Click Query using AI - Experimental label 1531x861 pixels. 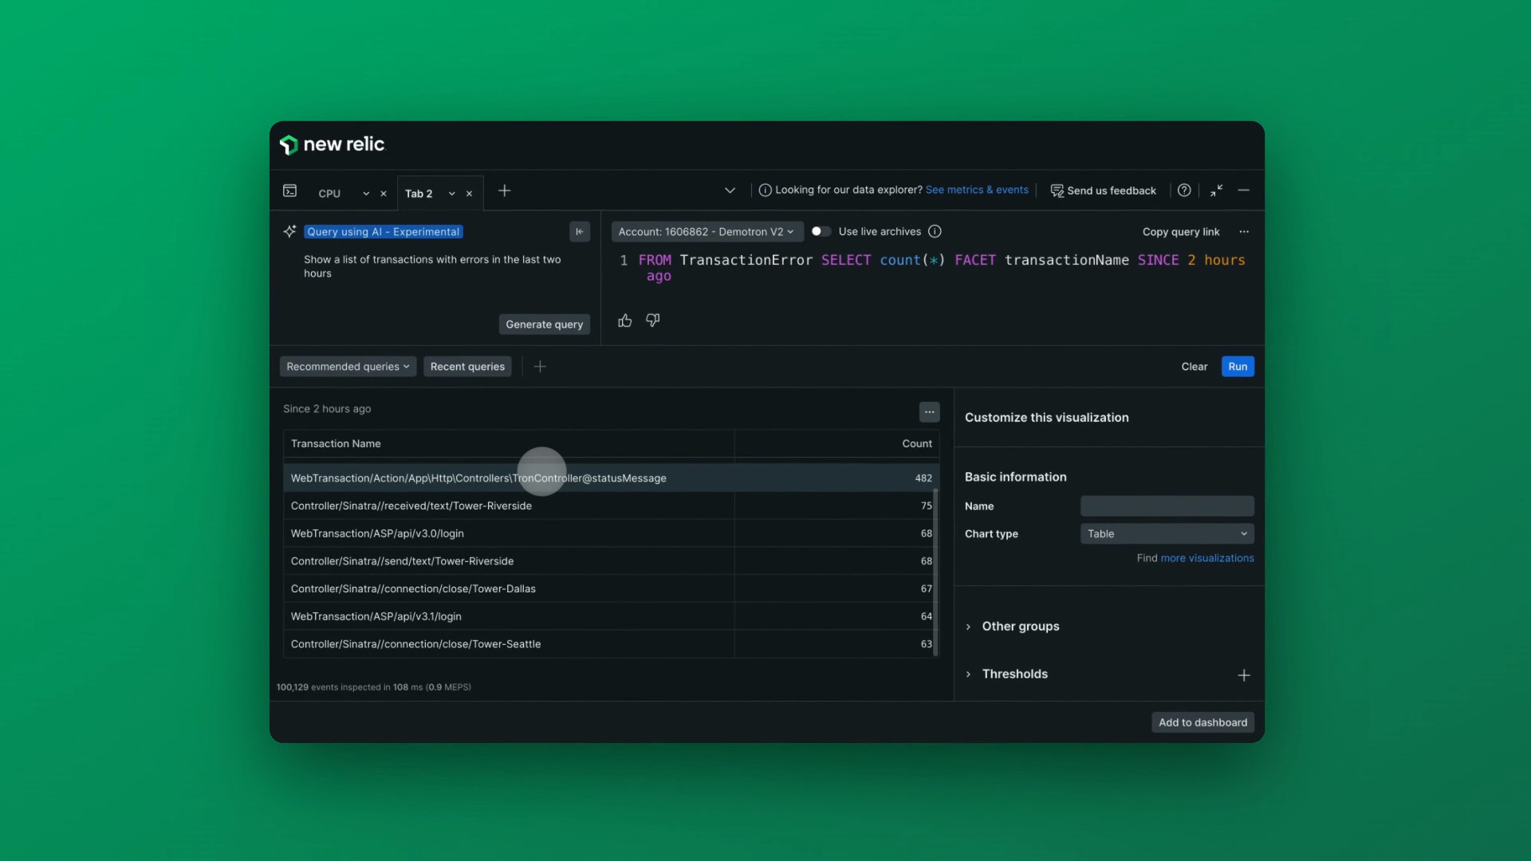click(384, 232)
